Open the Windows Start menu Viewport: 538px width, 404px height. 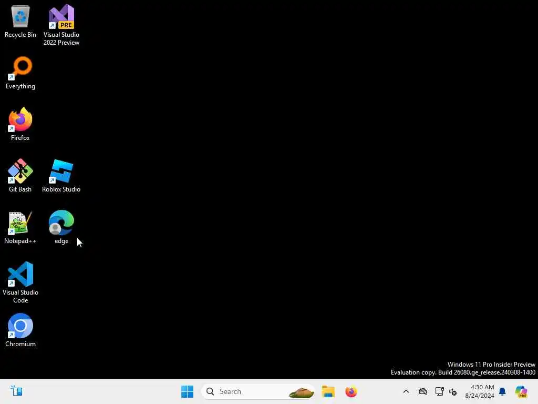188,391
